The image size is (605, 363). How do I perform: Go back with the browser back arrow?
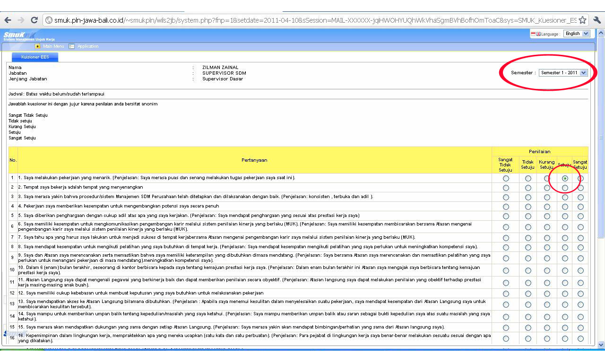pyautogui.click(x=8, y=20)
